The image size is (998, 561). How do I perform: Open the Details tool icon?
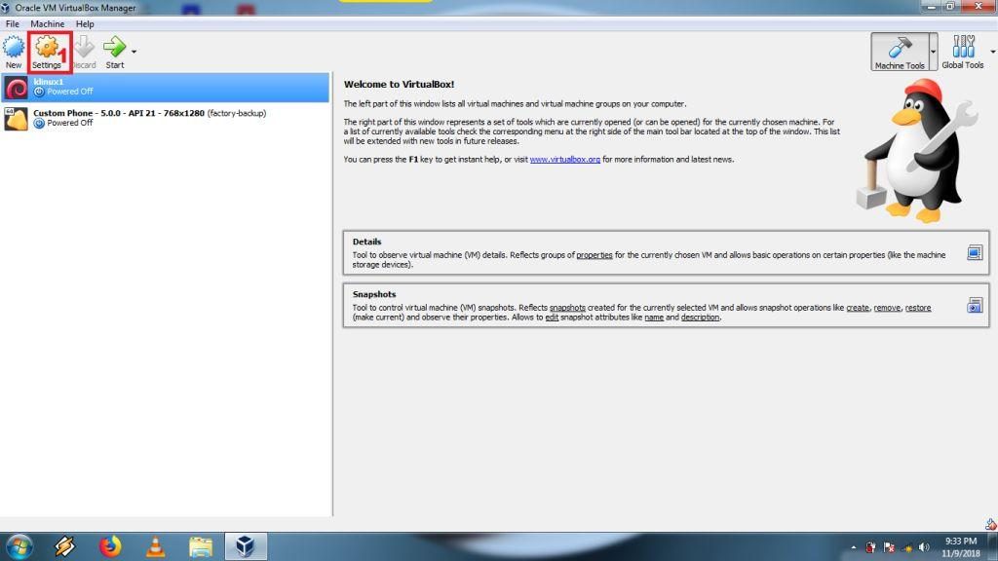coord(975,253)
